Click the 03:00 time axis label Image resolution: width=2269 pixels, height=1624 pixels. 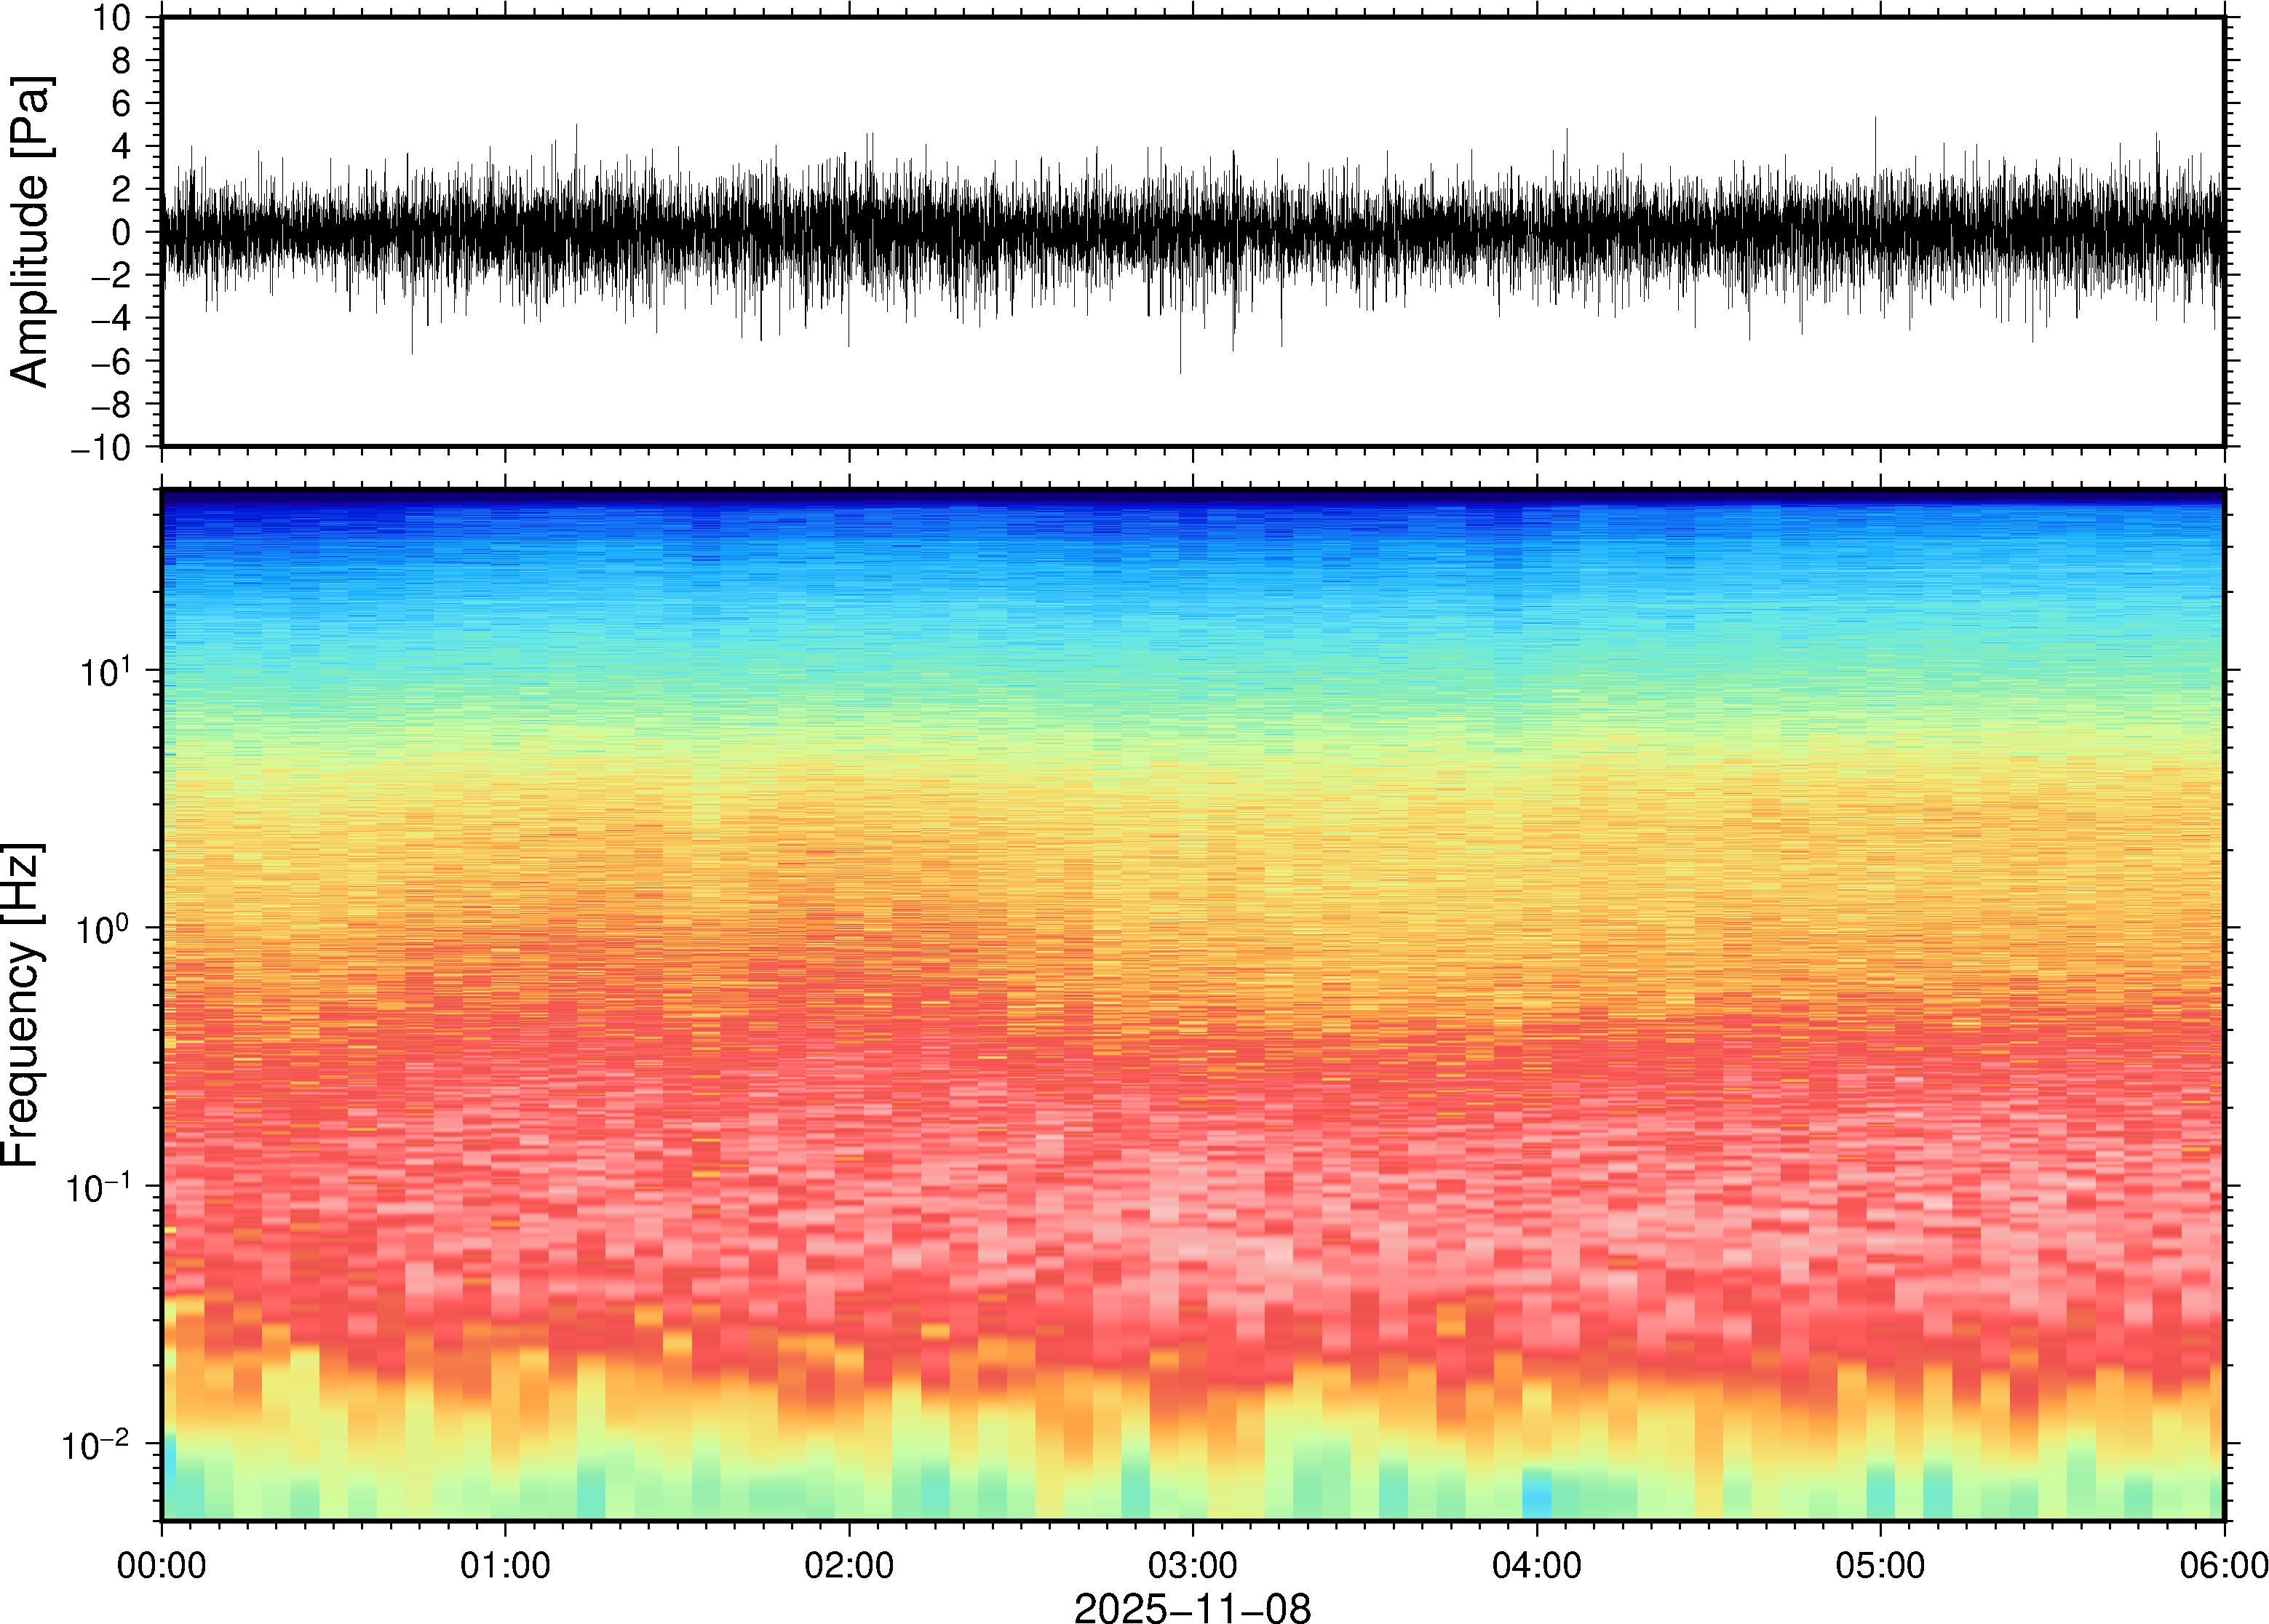coord(1192,1565)
